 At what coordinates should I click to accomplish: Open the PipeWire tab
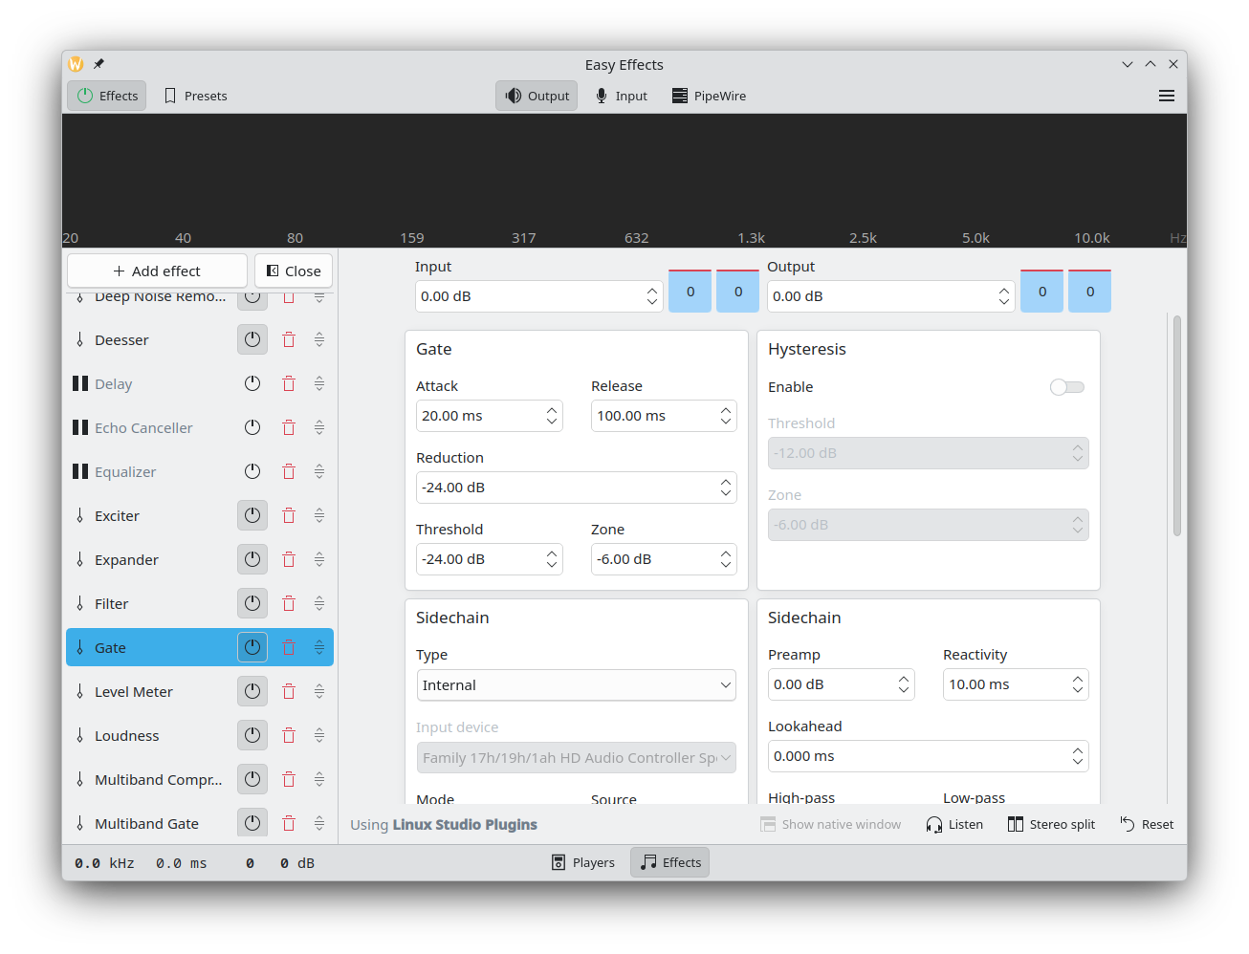[709, 96]
